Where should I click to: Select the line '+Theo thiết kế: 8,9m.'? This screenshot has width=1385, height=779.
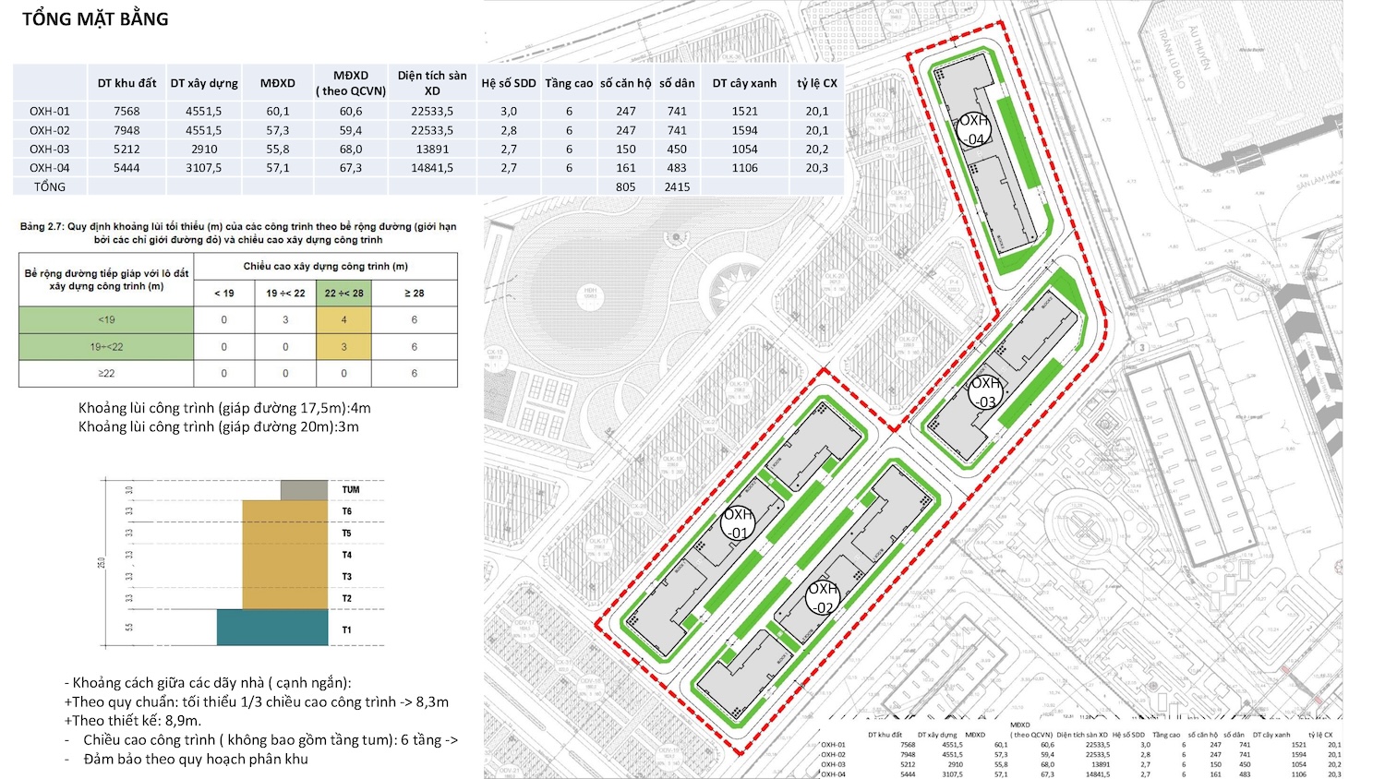tap(133, 721)
